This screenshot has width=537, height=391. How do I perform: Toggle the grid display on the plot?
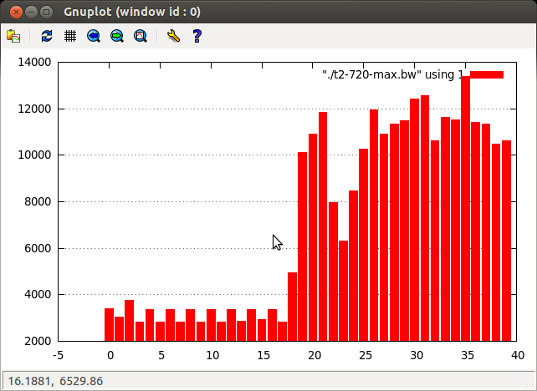pos(70,36)
